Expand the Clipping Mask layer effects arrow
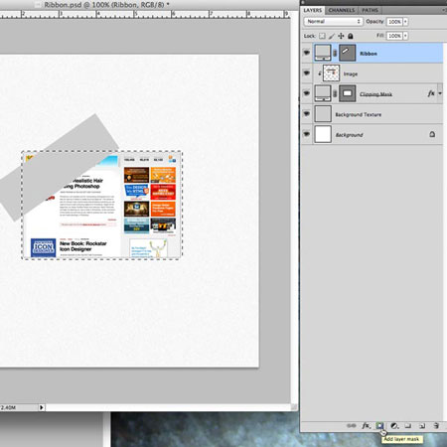The height and width of the screenshot is (447, 447). tap(440, 93)
